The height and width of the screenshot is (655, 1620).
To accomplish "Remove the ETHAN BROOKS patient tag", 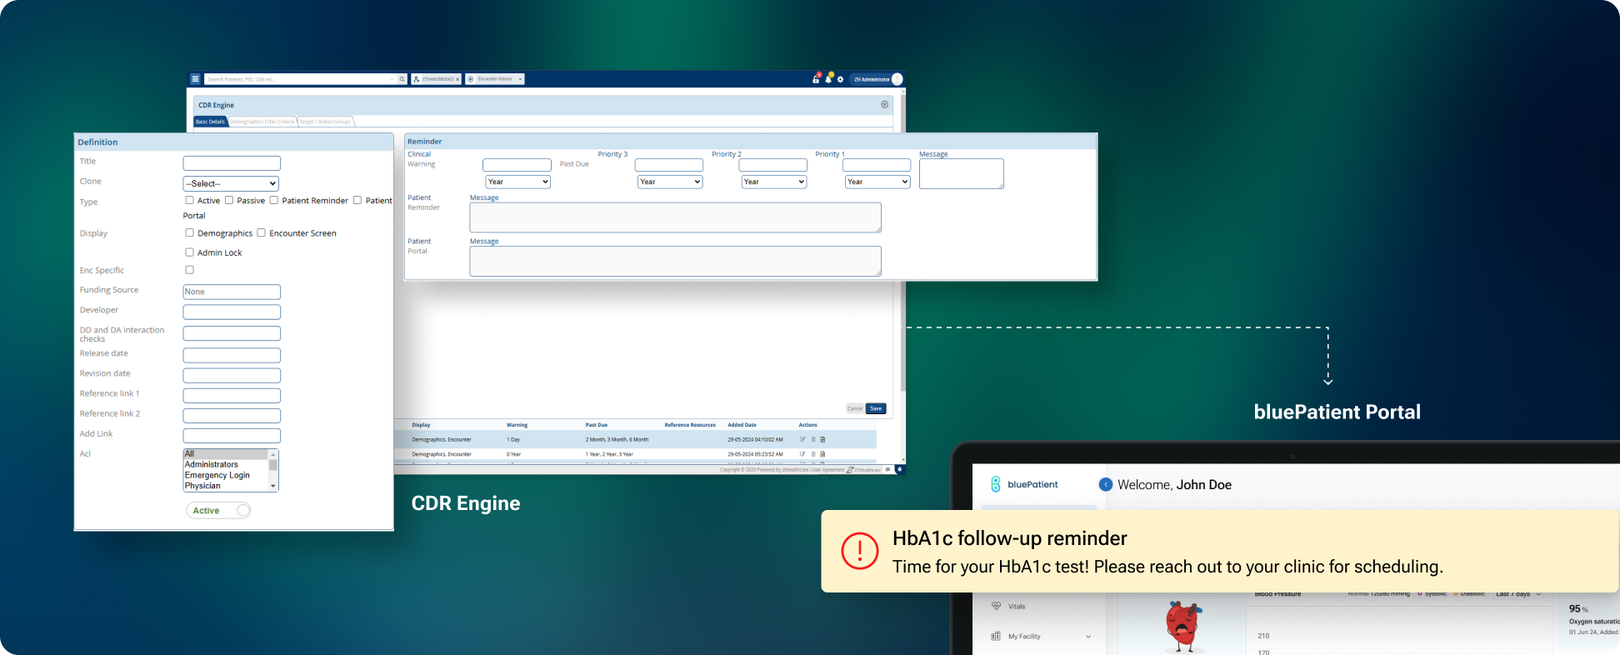I will pyautogui.click(x=457, y=79).
